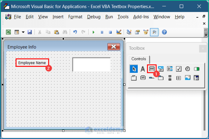209x139 pixels.
Task: Toggle the Toolbox toolbar button
Action: [x=154, y=32]
